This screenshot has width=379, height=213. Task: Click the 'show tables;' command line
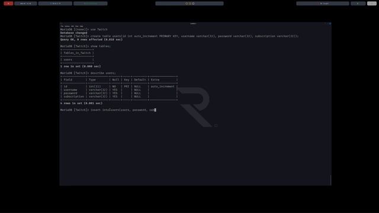85,46
